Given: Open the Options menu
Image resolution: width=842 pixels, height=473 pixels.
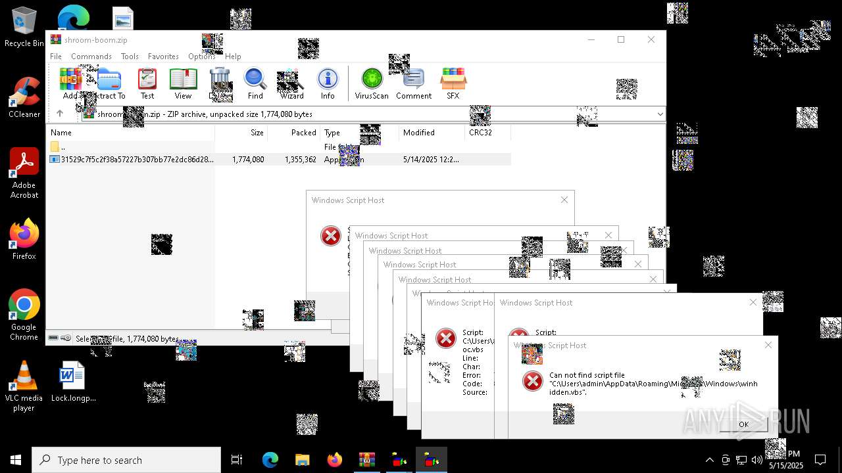Looking at the screenshot, I should pyautogui.click(x=201, y=56).
